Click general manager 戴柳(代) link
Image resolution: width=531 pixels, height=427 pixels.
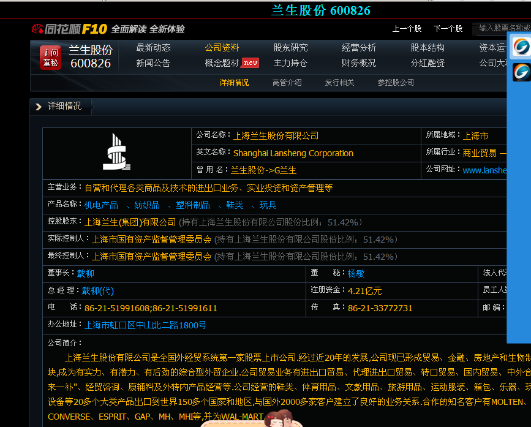point(98,291)
